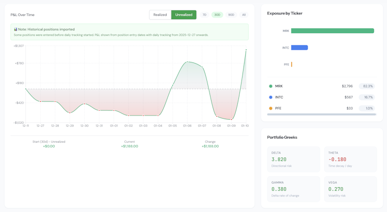This screenshot has width=387, height=212.
Task: Set chart range to 7D
Action: click(204, 15)
